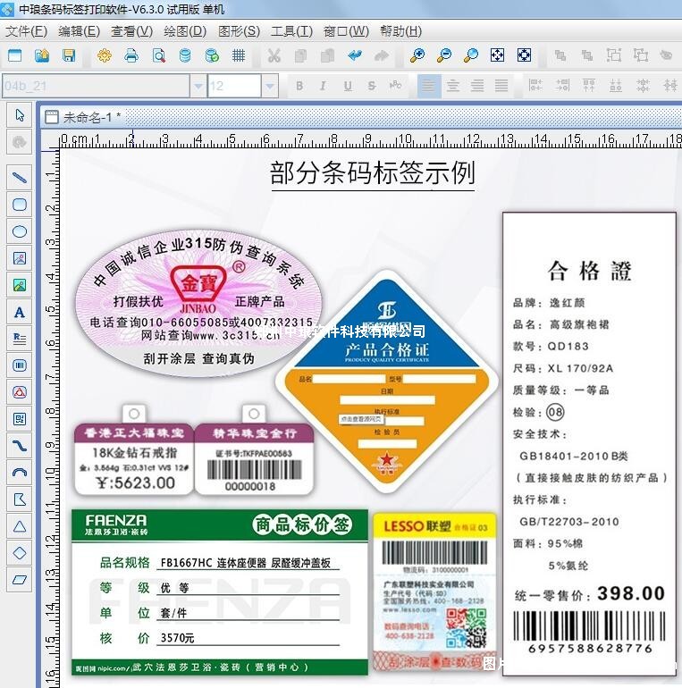
Task: Create a new label document
Action: pos(15,55)
